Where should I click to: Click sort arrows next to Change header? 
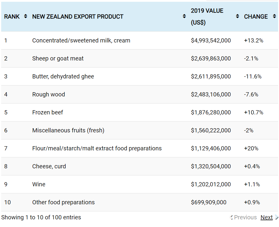click(x=274, y=17)
